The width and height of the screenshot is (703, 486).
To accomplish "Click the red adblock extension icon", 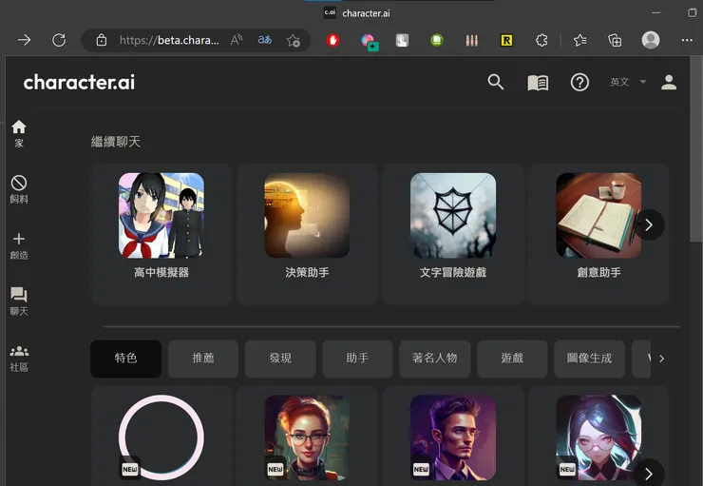I will 332,40.
